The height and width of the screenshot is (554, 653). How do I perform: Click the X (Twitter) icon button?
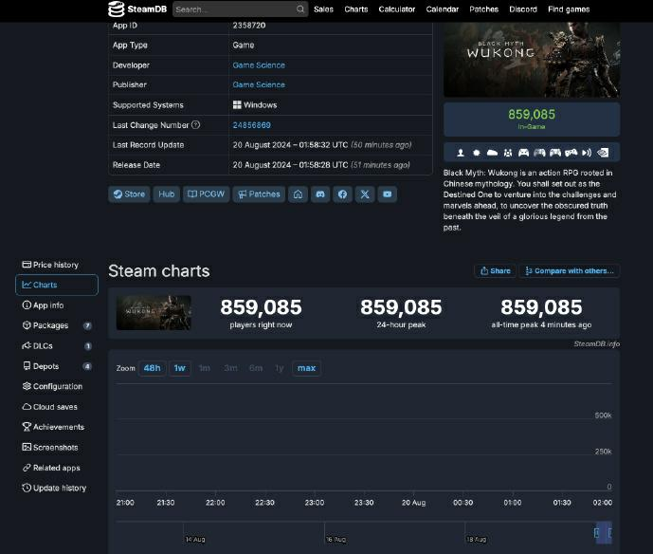[365, 194]
